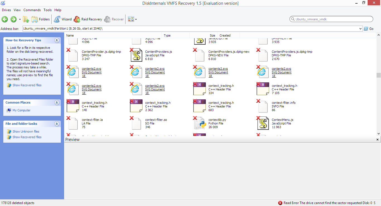Select contextlib.py Python file icon
This screenshot has height=206, width=381.
coord(200,123)
